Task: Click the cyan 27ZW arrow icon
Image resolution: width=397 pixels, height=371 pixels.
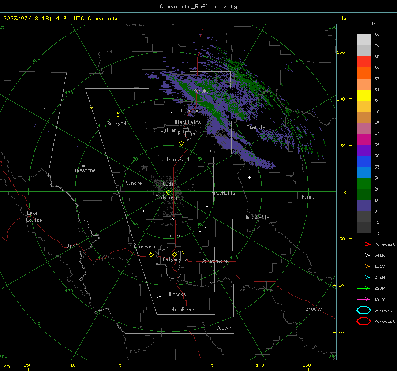Action: coord(363,277)
